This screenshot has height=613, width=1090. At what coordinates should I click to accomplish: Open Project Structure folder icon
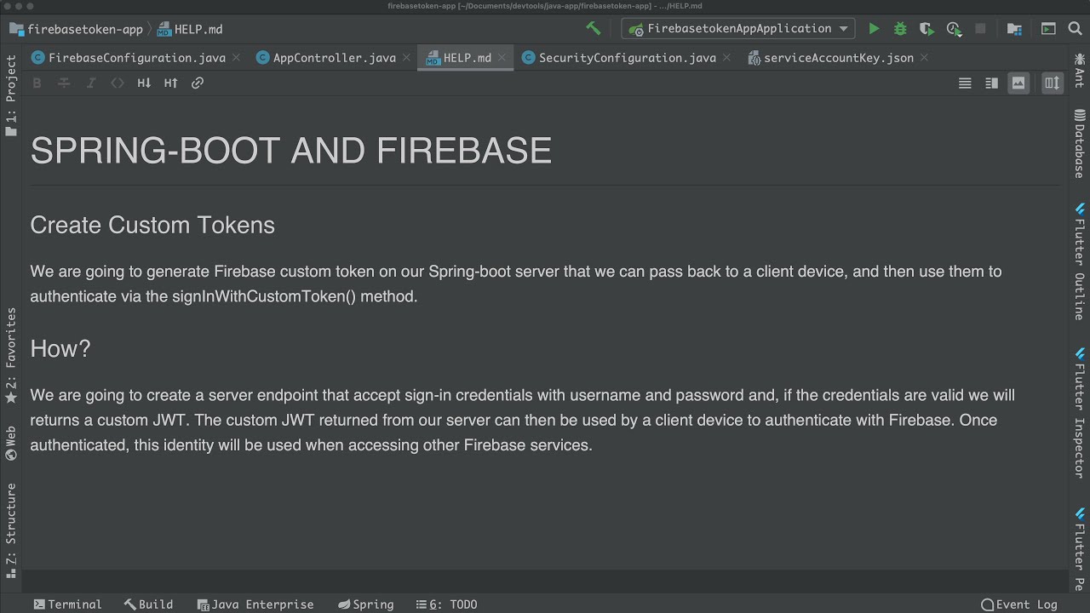(x=1014, y=29)
